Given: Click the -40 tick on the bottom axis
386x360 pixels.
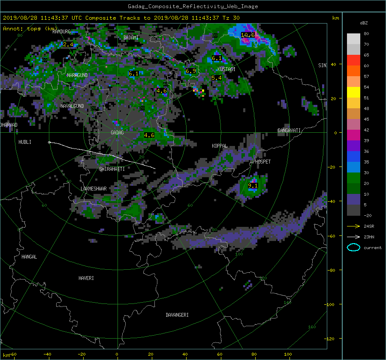Looking at the screenshot, I should pos(47,354).
